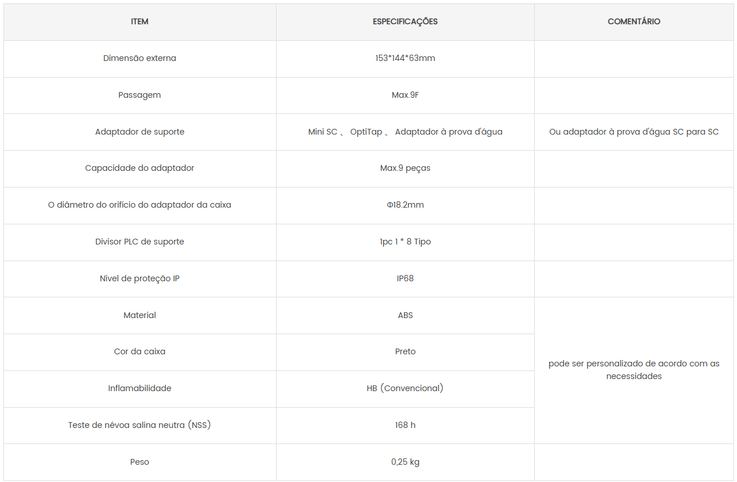This screenshot has width=737, height=482.
Task: Click the Passagem row label
Action: pyautogui.click(x=139, y=95)
